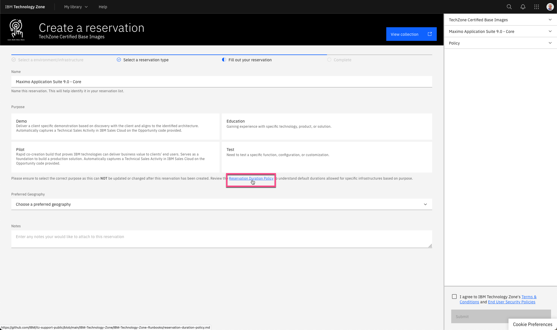557x330 pixels.
Task: Click the in-progress step icon for Fill out reservation
Action: coord(224,60)
